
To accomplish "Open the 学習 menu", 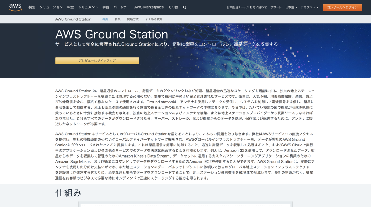I will point(106,7).
